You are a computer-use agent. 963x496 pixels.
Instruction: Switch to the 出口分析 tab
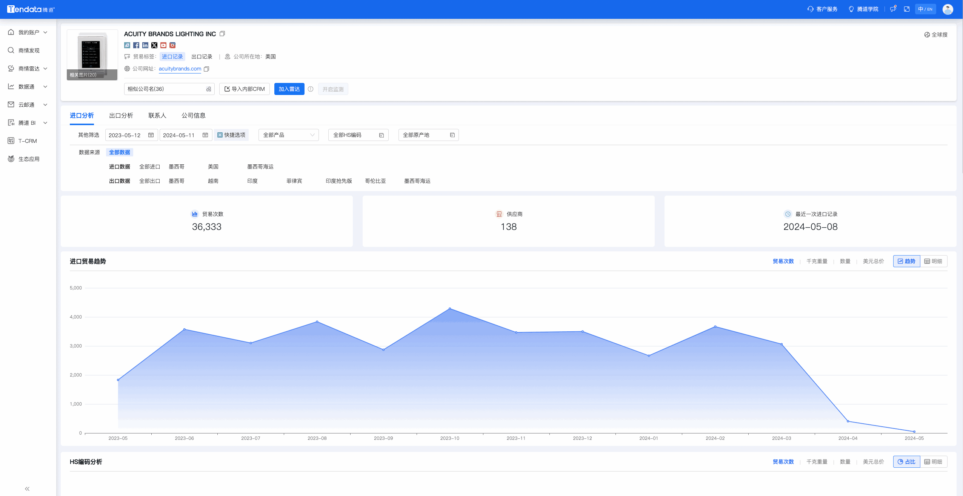click(121, 115)
